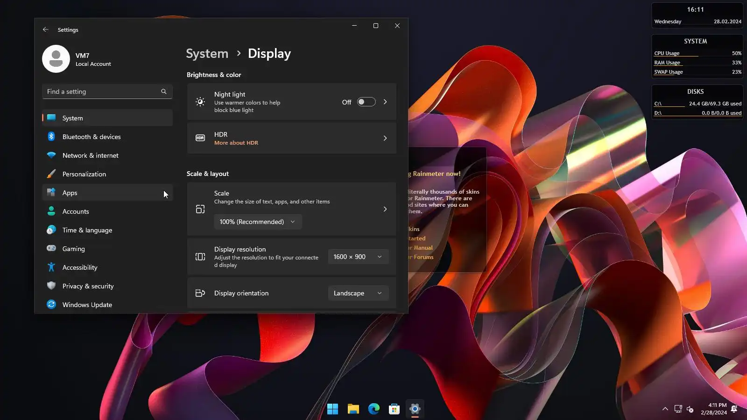Screen dimensions: 747x420
Task: Click the D:\ disk entry in Rainmeter
Action: (x=698, y=113)
